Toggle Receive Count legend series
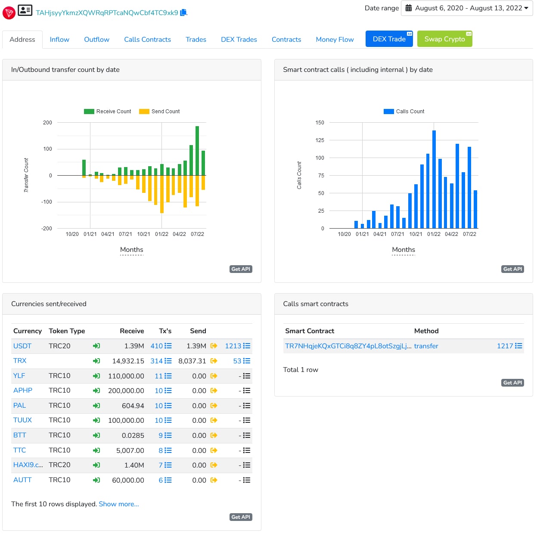The height and width of the screenshot is (536, 537). (x=108, y=112)
